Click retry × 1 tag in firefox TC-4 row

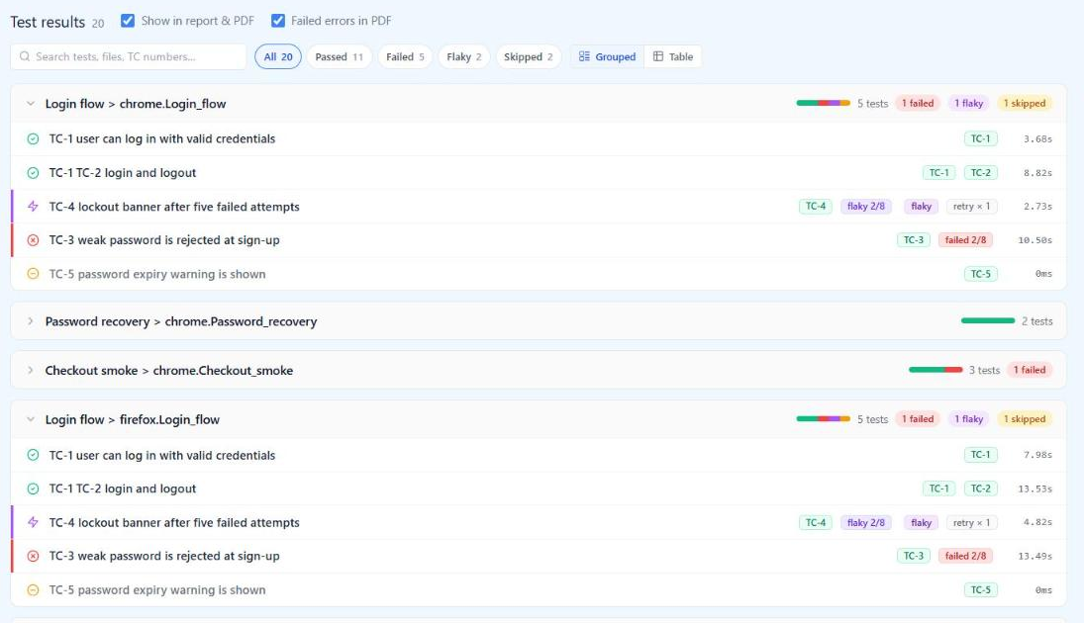(971, 523)
